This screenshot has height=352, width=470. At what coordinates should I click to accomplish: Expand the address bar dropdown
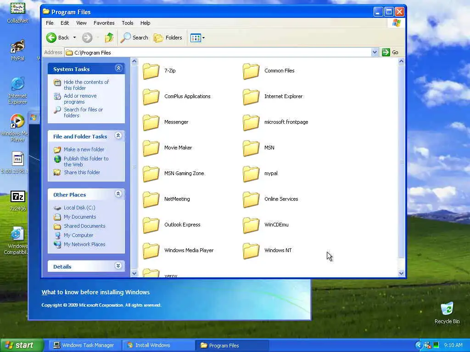tap(375, 52)
